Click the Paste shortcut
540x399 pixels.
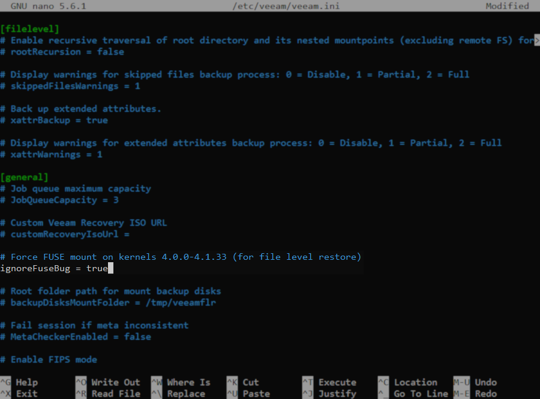click(248, 394)
